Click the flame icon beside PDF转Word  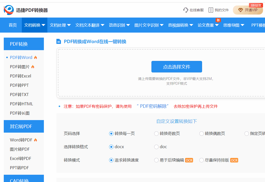click(x=36, y=57)
